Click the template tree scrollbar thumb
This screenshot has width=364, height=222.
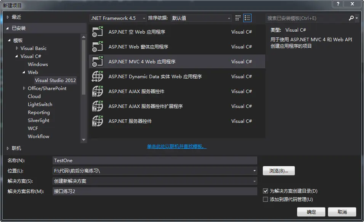coord(83,68)
